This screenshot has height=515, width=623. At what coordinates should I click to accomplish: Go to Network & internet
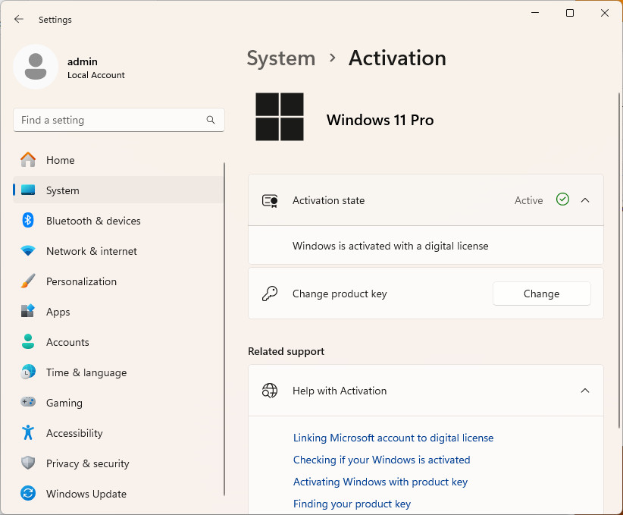[118, 251]
